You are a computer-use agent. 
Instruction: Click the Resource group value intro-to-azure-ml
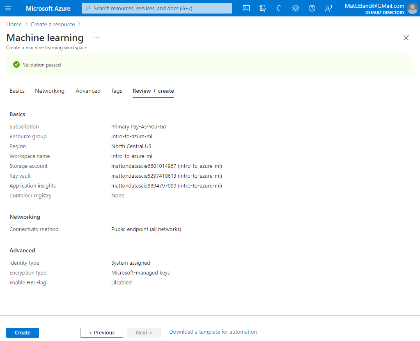tap(132, 137)
